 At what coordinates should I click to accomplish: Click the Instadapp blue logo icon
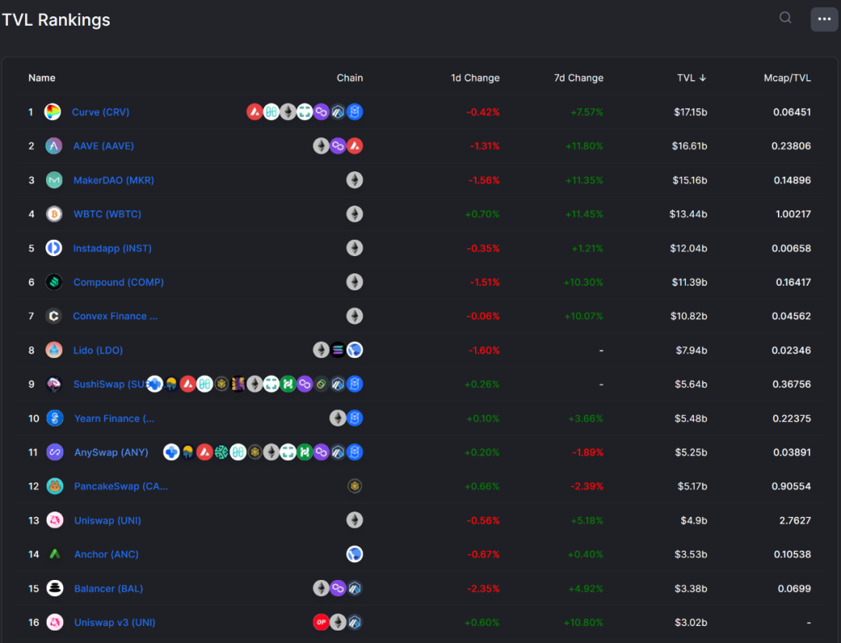click(54, 248)
